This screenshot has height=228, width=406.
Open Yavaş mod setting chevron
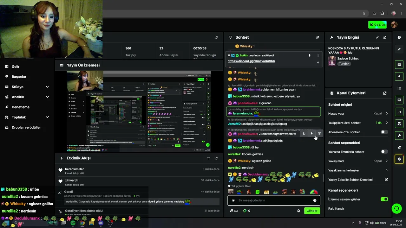387,161
